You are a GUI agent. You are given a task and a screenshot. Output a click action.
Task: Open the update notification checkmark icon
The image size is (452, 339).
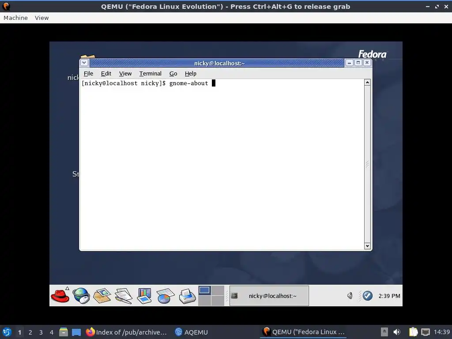tap(368, 296)
